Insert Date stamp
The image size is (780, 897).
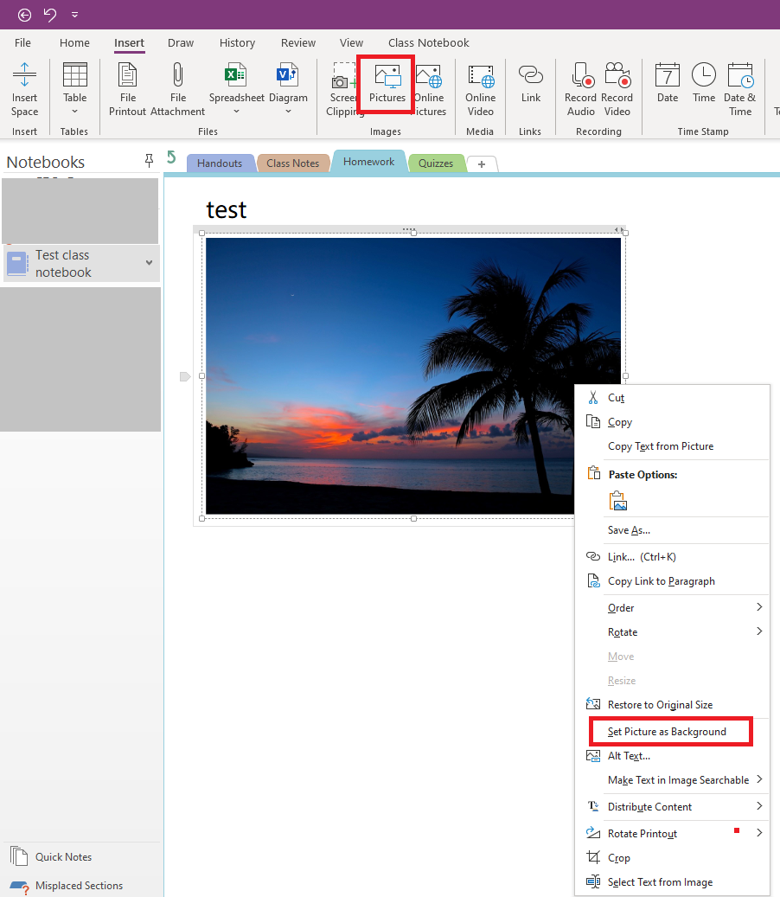pos(668,84)
